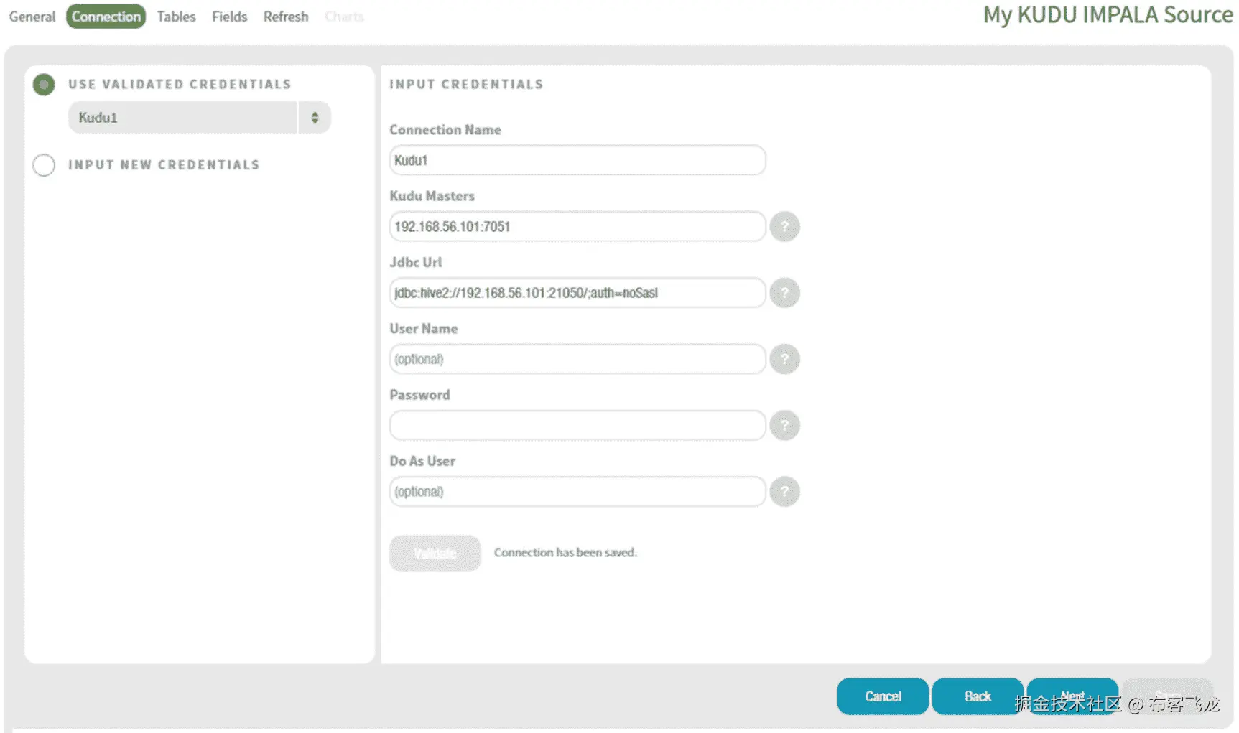Switch to the General tab
1239x733 pixels.
tap(32, 17)
